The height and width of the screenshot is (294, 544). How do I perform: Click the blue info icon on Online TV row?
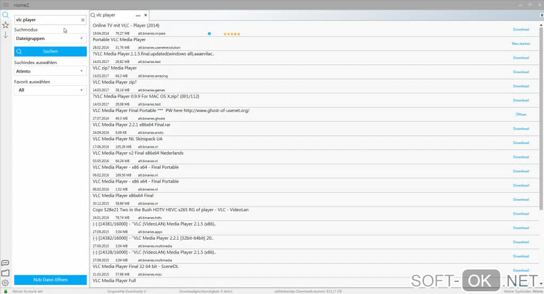click(x=209, y=34)
